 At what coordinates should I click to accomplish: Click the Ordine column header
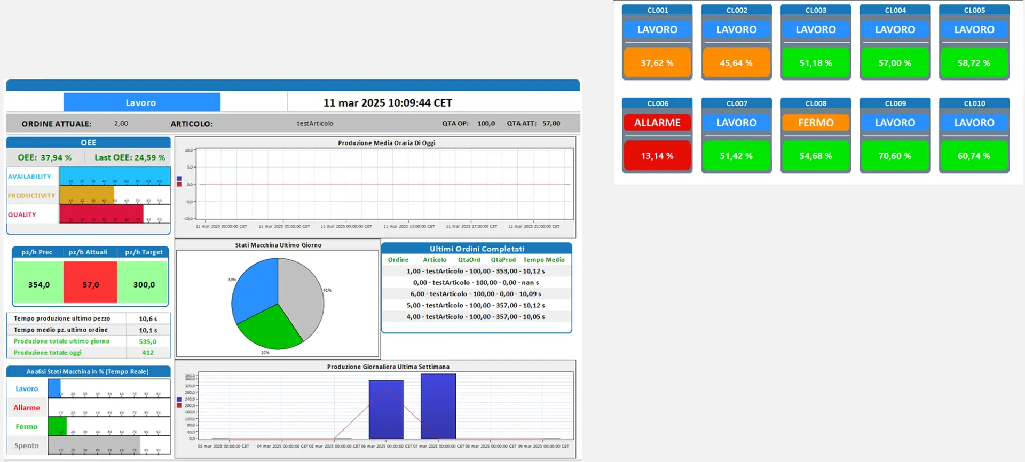pos(398,260)
